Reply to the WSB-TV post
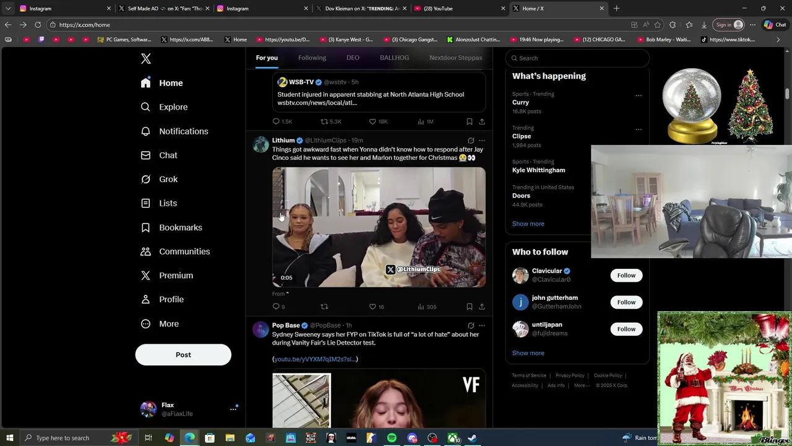This screenshot has width=792, height=446. [x=277, y=121]
